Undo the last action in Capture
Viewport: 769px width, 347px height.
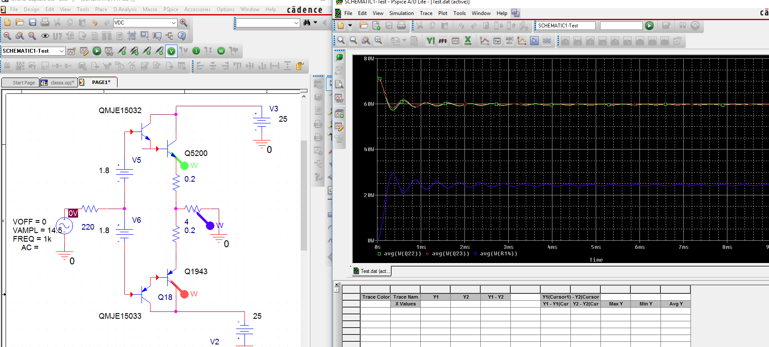tap(94, 22)
